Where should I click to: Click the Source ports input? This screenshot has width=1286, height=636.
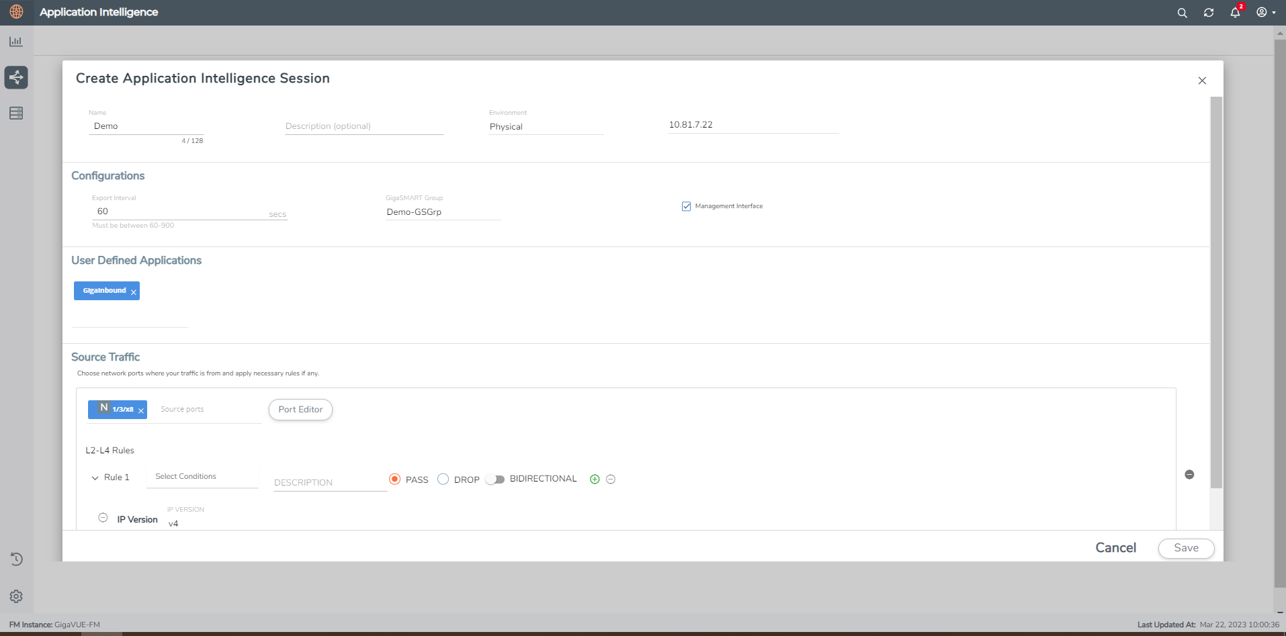click(209, 410)
